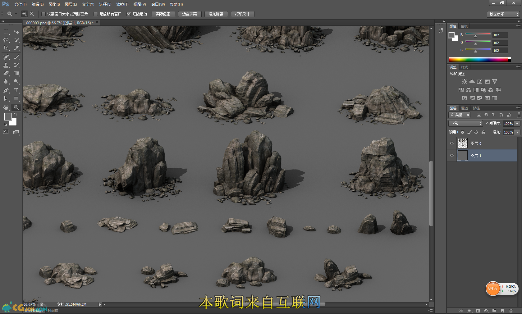This screenshot has width=522, height=314.
Task: Add a Levels adjustment
Action: tap(472, 81)
